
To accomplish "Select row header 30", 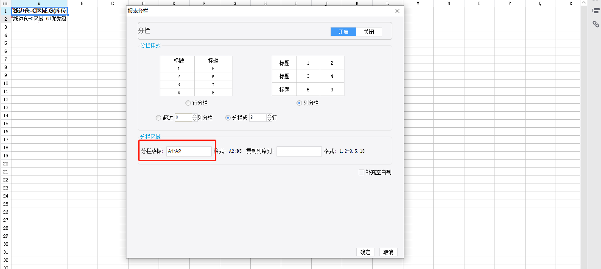I will 6,244.
